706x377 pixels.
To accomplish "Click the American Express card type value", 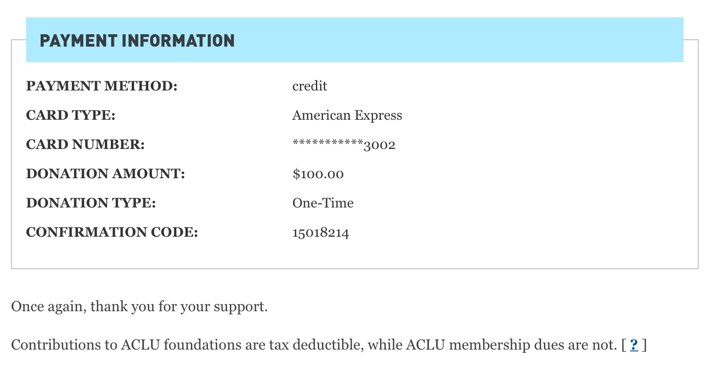I will [348, 115].
